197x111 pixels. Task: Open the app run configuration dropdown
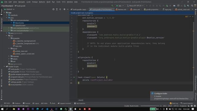[120, 6]
